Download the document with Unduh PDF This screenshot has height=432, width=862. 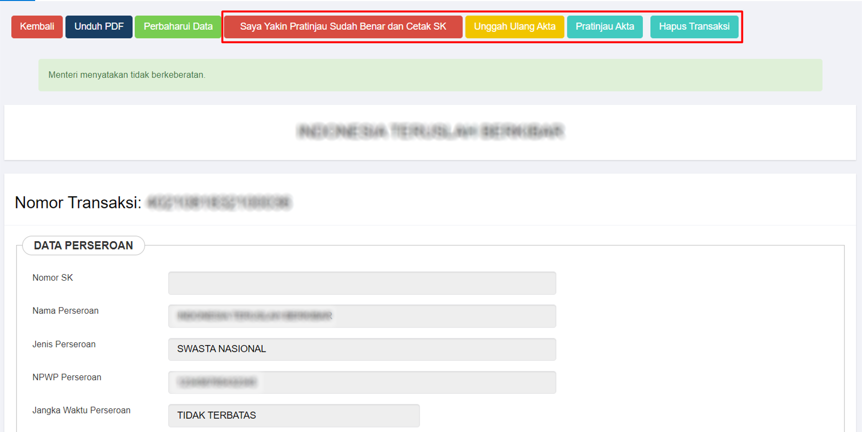(x=99, y=26)
